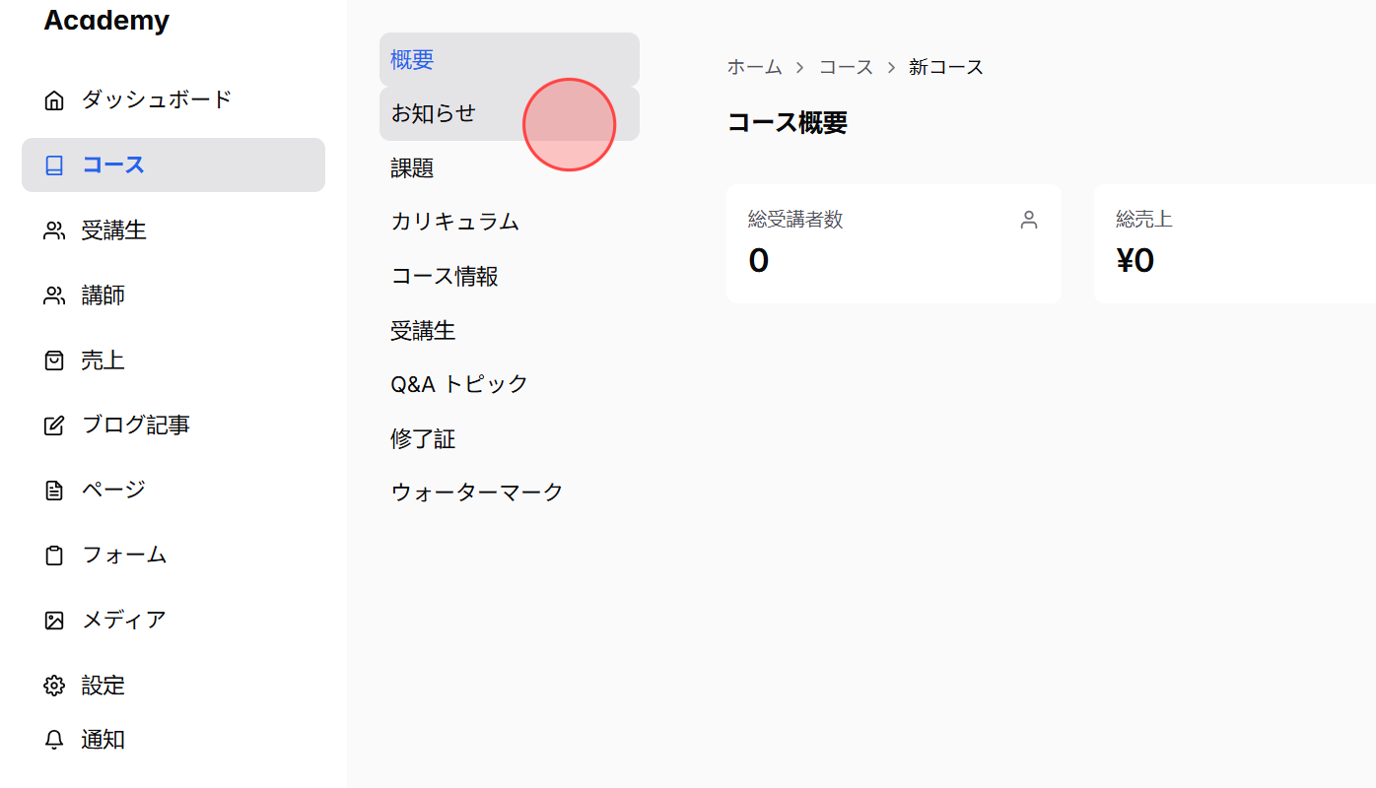Click the media image icon
The image size is (1376, 788).
tap(54, 620)
